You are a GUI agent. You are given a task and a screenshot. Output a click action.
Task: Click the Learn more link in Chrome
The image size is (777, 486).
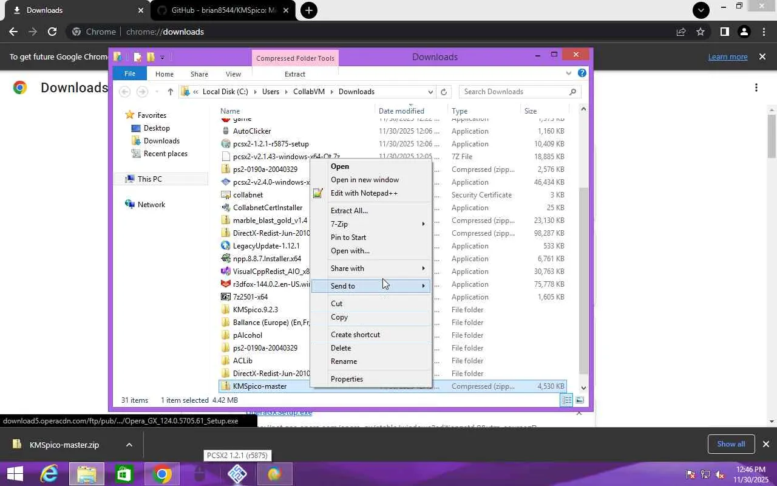click(x=728, y=56)
